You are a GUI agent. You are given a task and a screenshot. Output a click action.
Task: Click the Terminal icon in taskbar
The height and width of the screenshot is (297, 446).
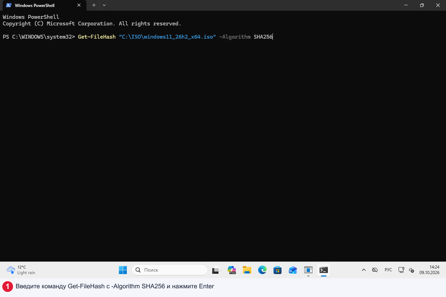pyautogui.click(x=324, y=270)
